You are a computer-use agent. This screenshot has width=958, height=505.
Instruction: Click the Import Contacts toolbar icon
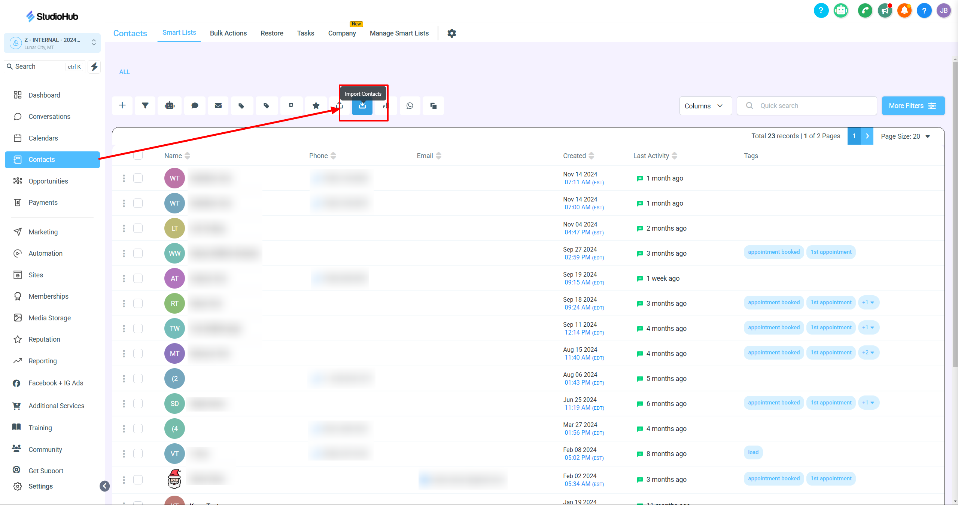(x=362, y=106)
